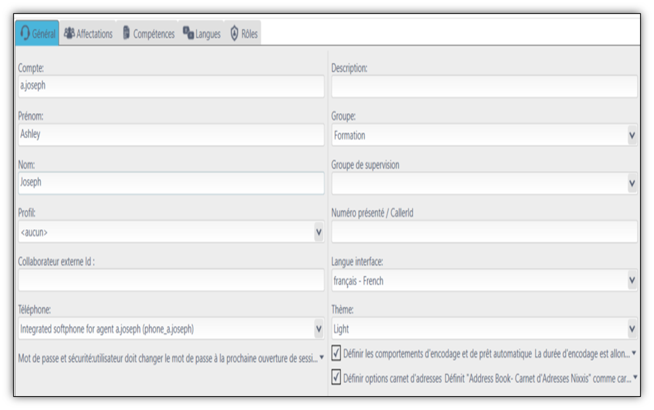Click the Numéro présenté / CallerId field

(484, 232)
